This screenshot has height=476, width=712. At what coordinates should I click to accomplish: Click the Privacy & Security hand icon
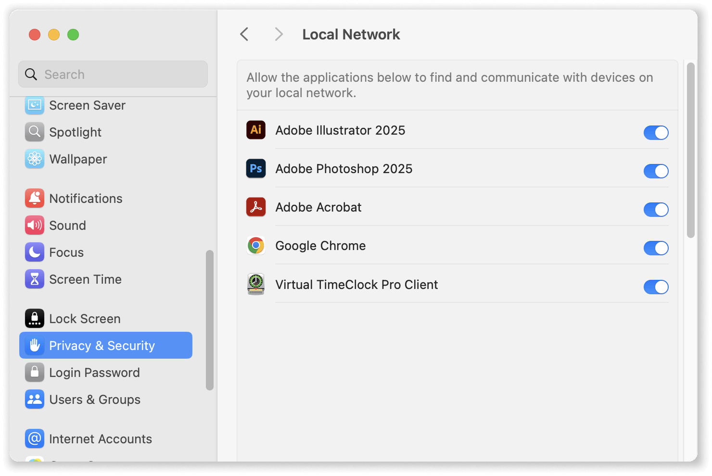[x=35, y=345]
